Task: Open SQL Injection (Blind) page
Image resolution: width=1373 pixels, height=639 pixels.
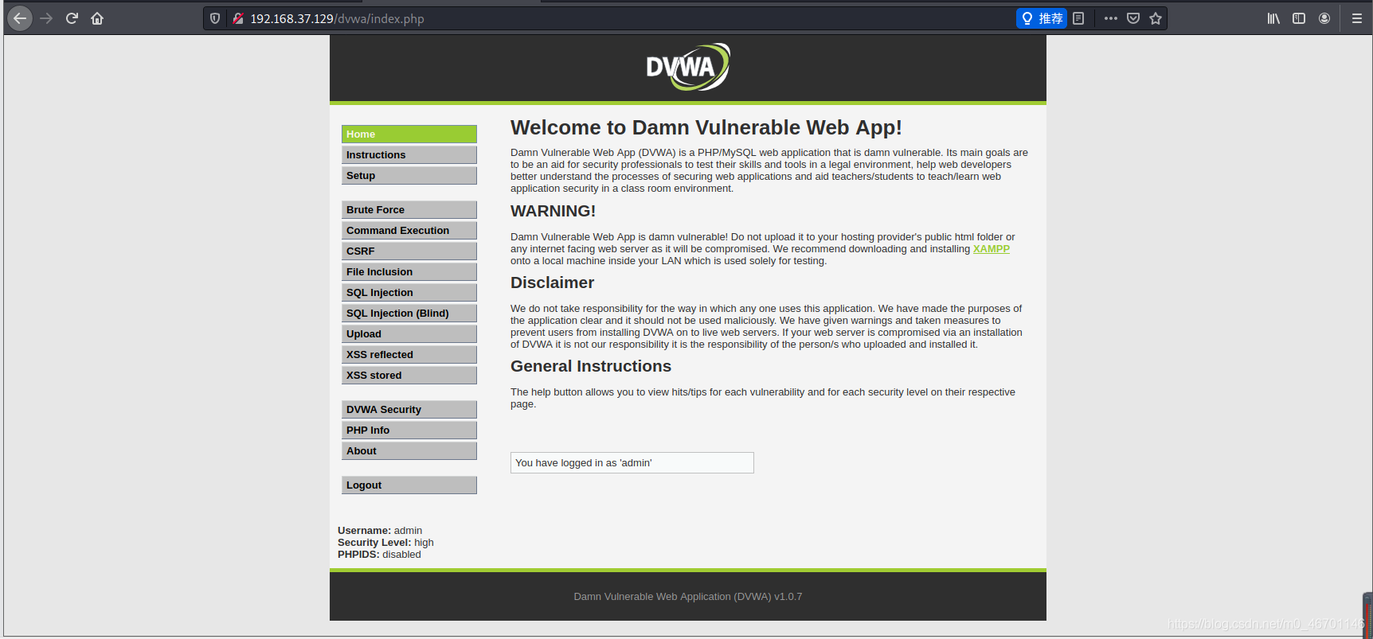Action: click(409, 313)
